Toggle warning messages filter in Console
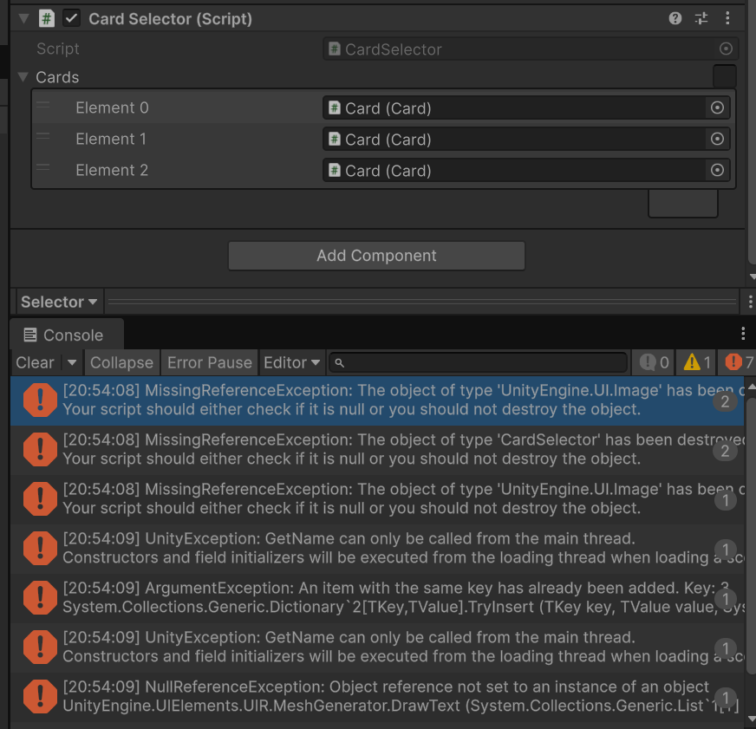 tap(698, 362)
